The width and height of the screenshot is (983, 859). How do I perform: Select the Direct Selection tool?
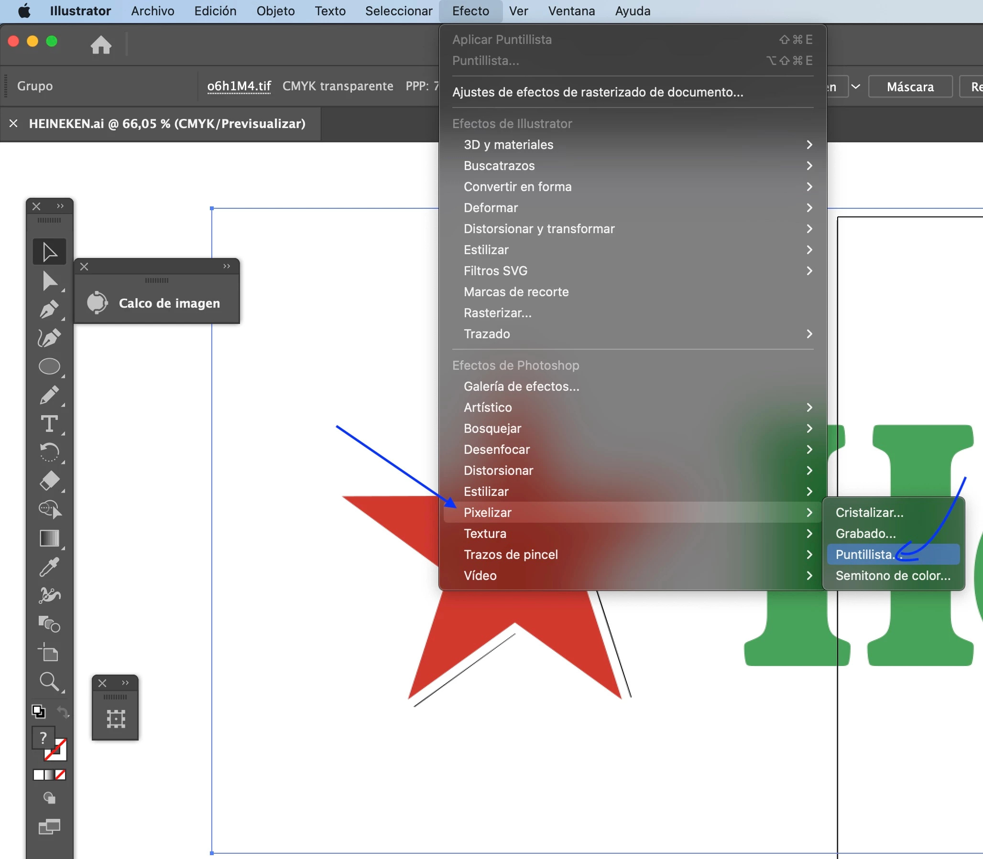pos(49,281)
